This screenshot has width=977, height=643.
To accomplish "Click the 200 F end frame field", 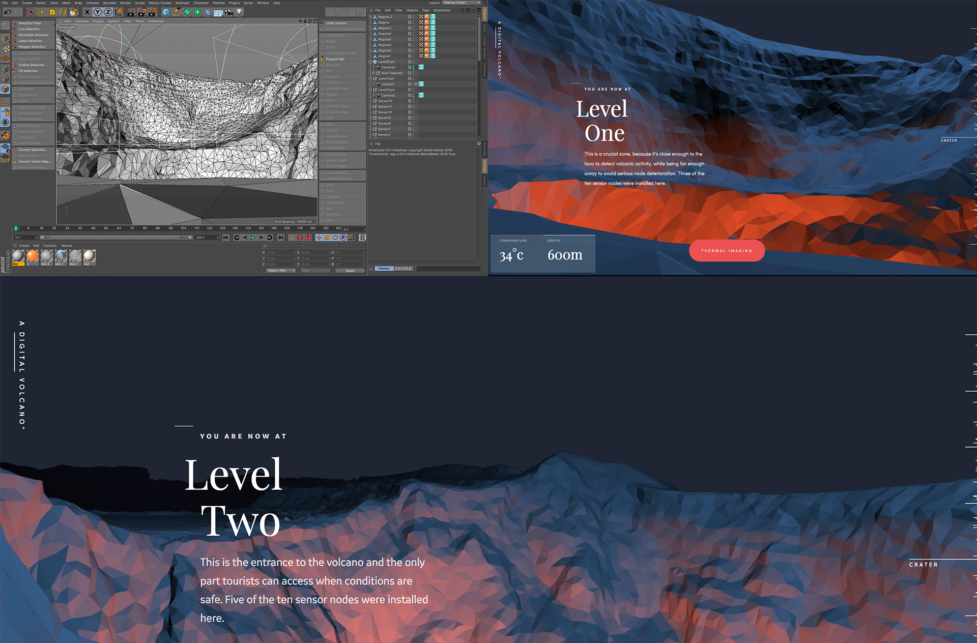I will [x=206, y=238].
